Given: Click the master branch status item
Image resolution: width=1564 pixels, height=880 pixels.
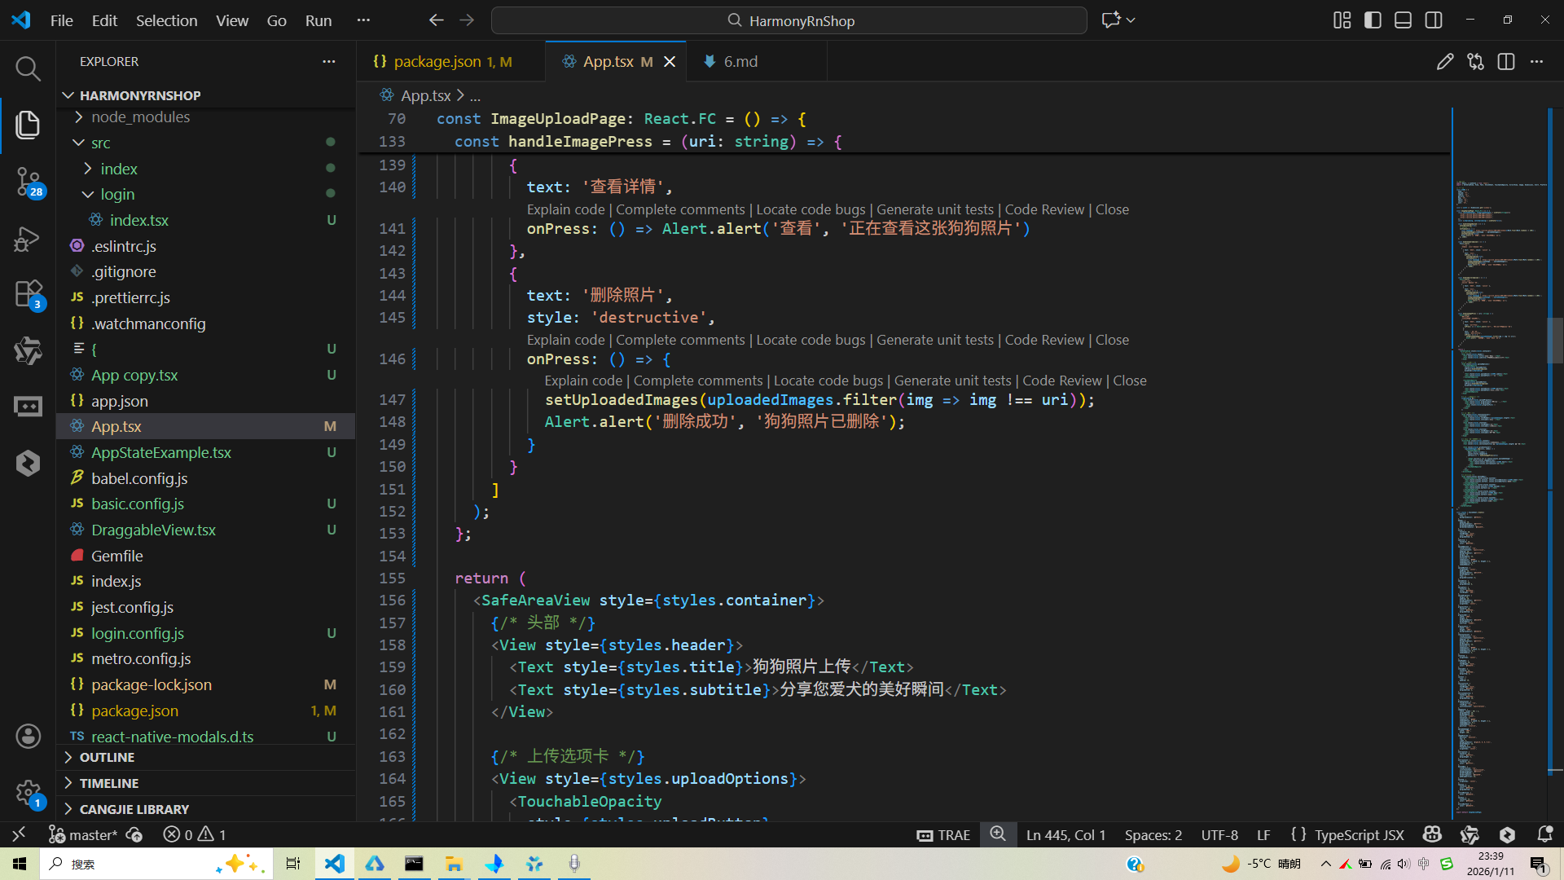Looking at the screenshot, I should click(x=83, y=834).
